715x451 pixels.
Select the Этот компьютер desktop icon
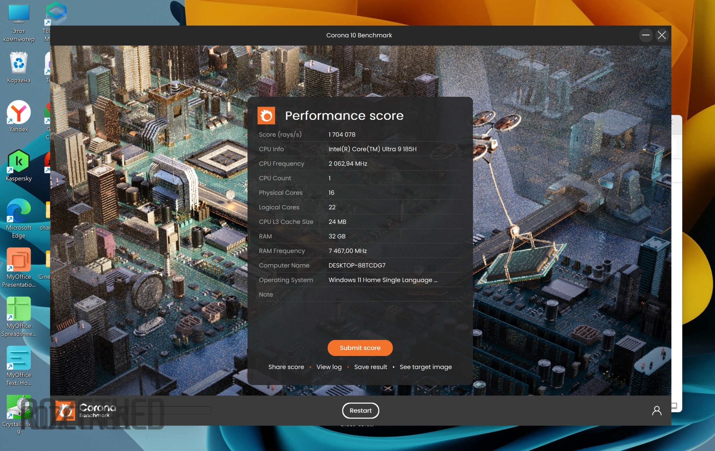click(19, 14)
